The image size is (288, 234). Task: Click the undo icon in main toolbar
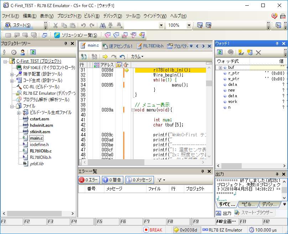click(83, 25)
